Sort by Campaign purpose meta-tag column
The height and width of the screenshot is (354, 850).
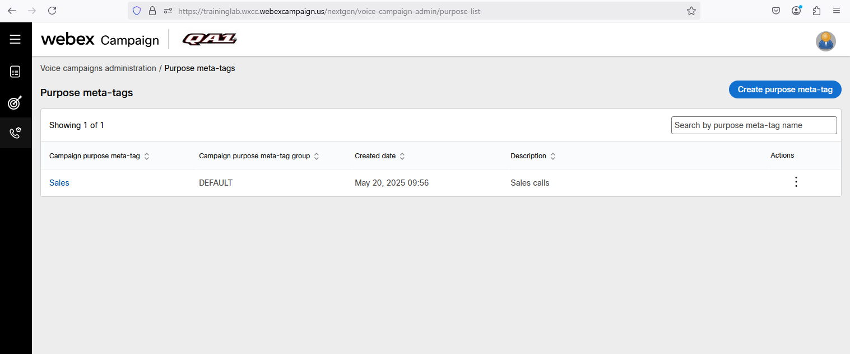click(147, 157)
